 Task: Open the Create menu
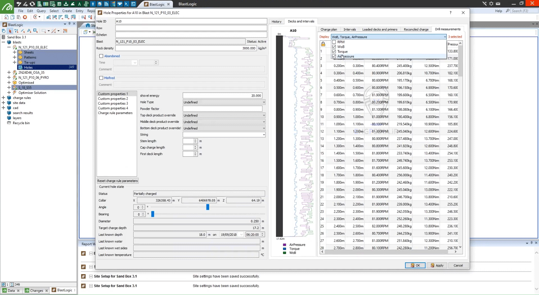coord(67,11)
